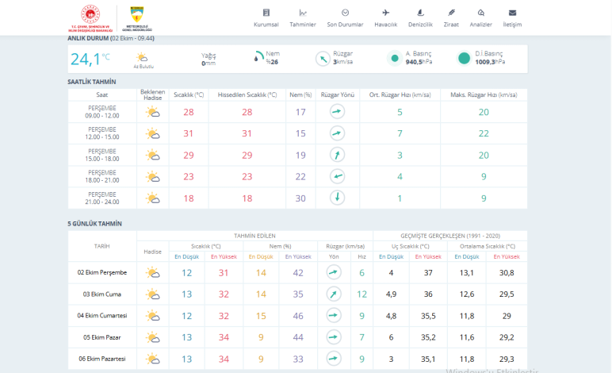Click the Analizler icon

(x=481, y=13)
